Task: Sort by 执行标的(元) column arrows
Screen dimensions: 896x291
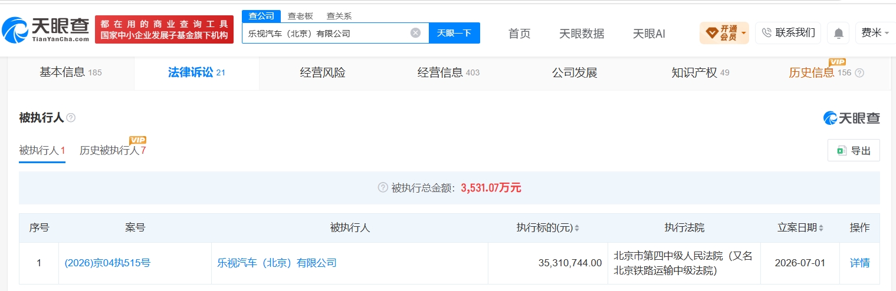Action: [x=577, y=228]
